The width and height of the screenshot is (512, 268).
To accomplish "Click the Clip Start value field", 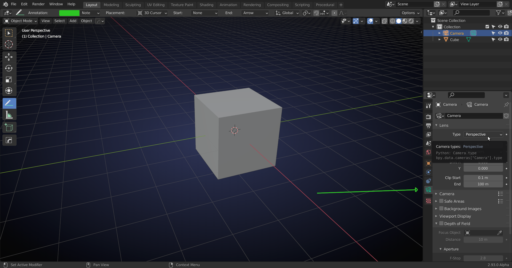I will (483, 178).
